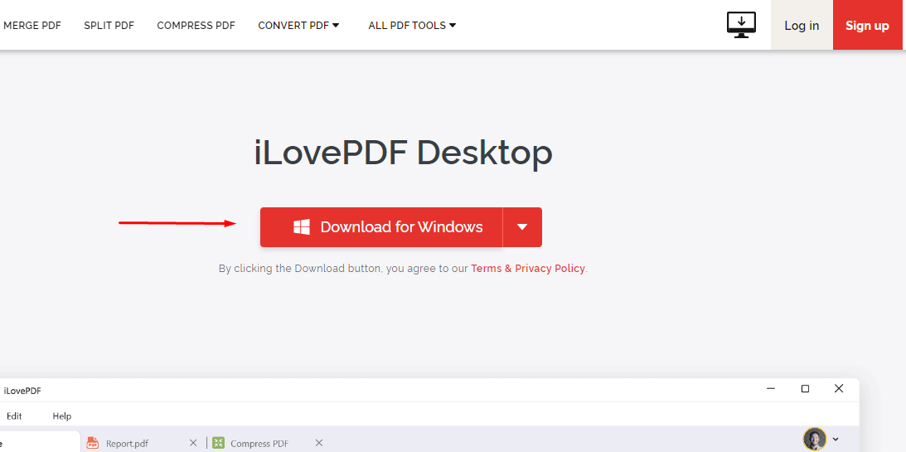Open the Convert PDF dropdown menu
Image resolution: width=906 pixels, height=452 pixels.
(298, 26)
